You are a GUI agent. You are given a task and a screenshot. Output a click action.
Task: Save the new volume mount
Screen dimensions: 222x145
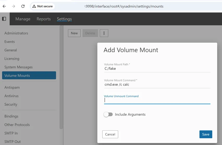pyautogui.click(x=206, y=134)
